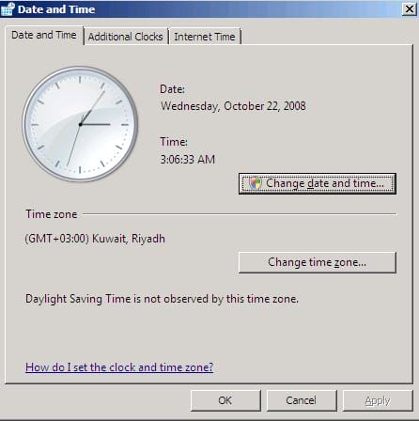Image resolution: width=419 pixels, height=421 pixels.
Task: Click Change date and time button
Action: [318, 183]
